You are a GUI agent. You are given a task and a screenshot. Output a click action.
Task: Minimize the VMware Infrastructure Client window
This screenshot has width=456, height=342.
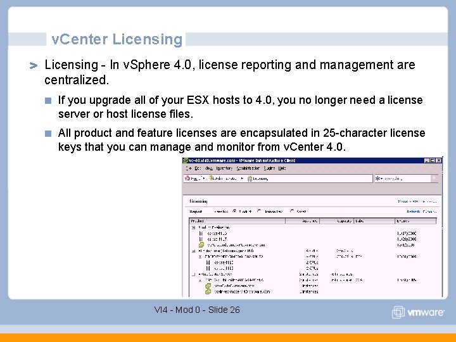coord(427,160)
